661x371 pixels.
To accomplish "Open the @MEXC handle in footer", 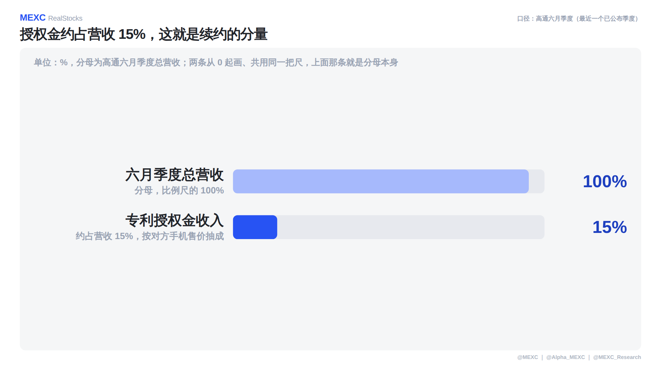I will tap(527, 357).
